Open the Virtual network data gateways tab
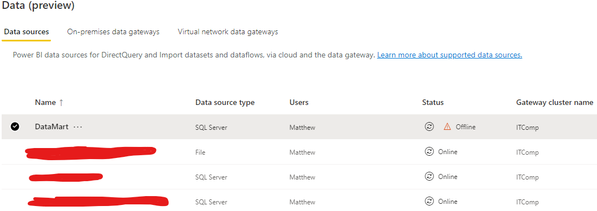 (x=228, y=32)
